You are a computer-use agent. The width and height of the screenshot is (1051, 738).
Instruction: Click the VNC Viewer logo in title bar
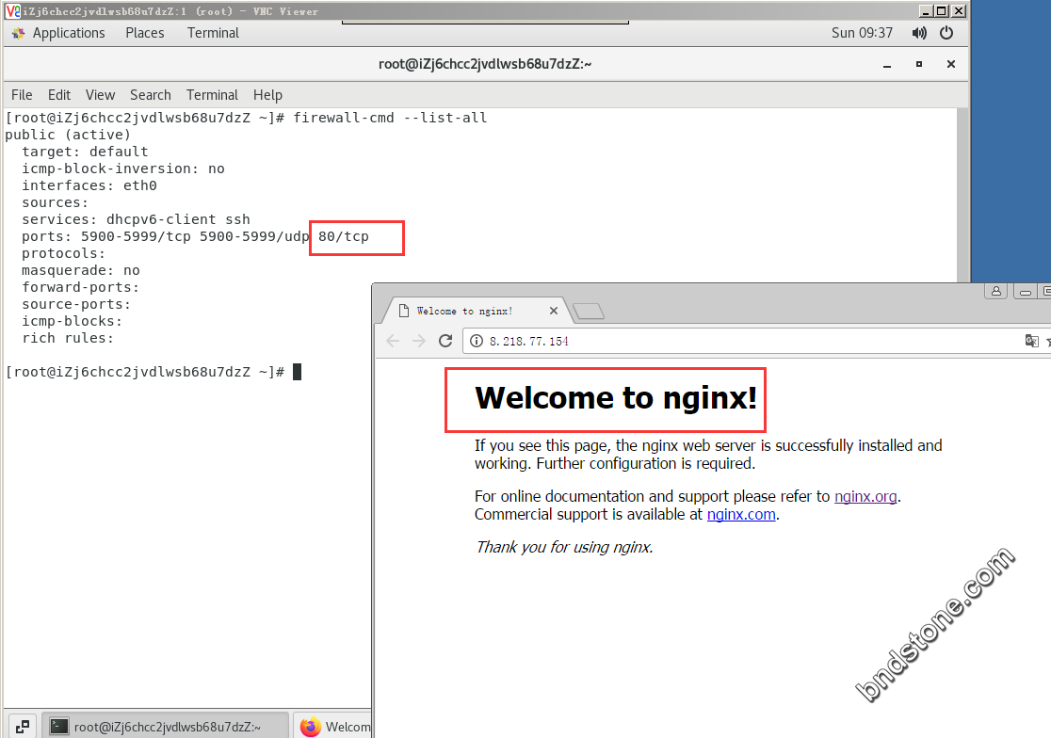[13, 10]
